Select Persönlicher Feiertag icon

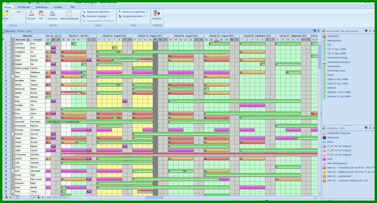click(324, 58)
